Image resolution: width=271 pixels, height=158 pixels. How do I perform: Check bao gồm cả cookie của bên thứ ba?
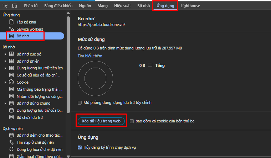132,121
